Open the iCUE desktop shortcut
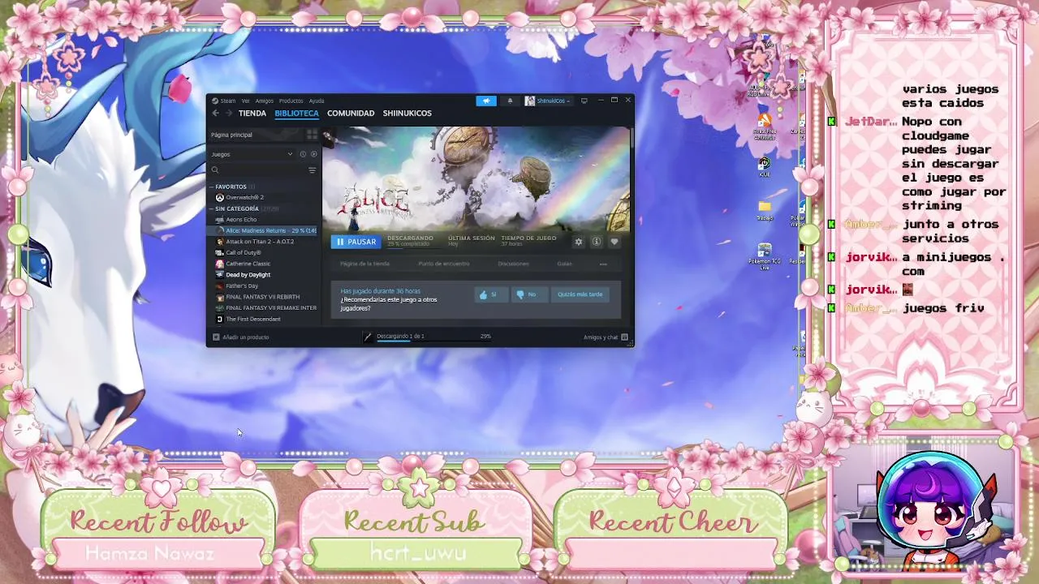 tap(764, 168)
